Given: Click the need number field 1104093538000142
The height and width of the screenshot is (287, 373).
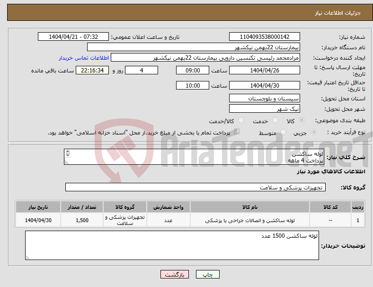Looking at the screenshot, I should point(264,36).
